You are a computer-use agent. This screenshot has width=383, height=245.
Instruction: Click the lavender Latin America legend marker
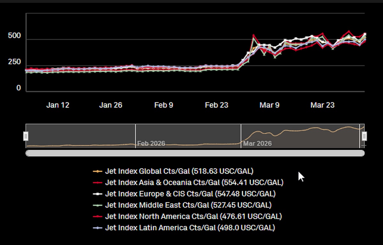[x=97, y=228]
